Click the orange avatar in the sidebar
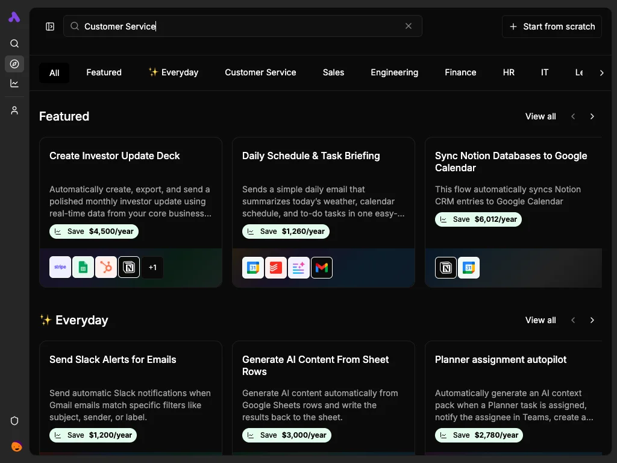617x463 pixels. [16, 447]
